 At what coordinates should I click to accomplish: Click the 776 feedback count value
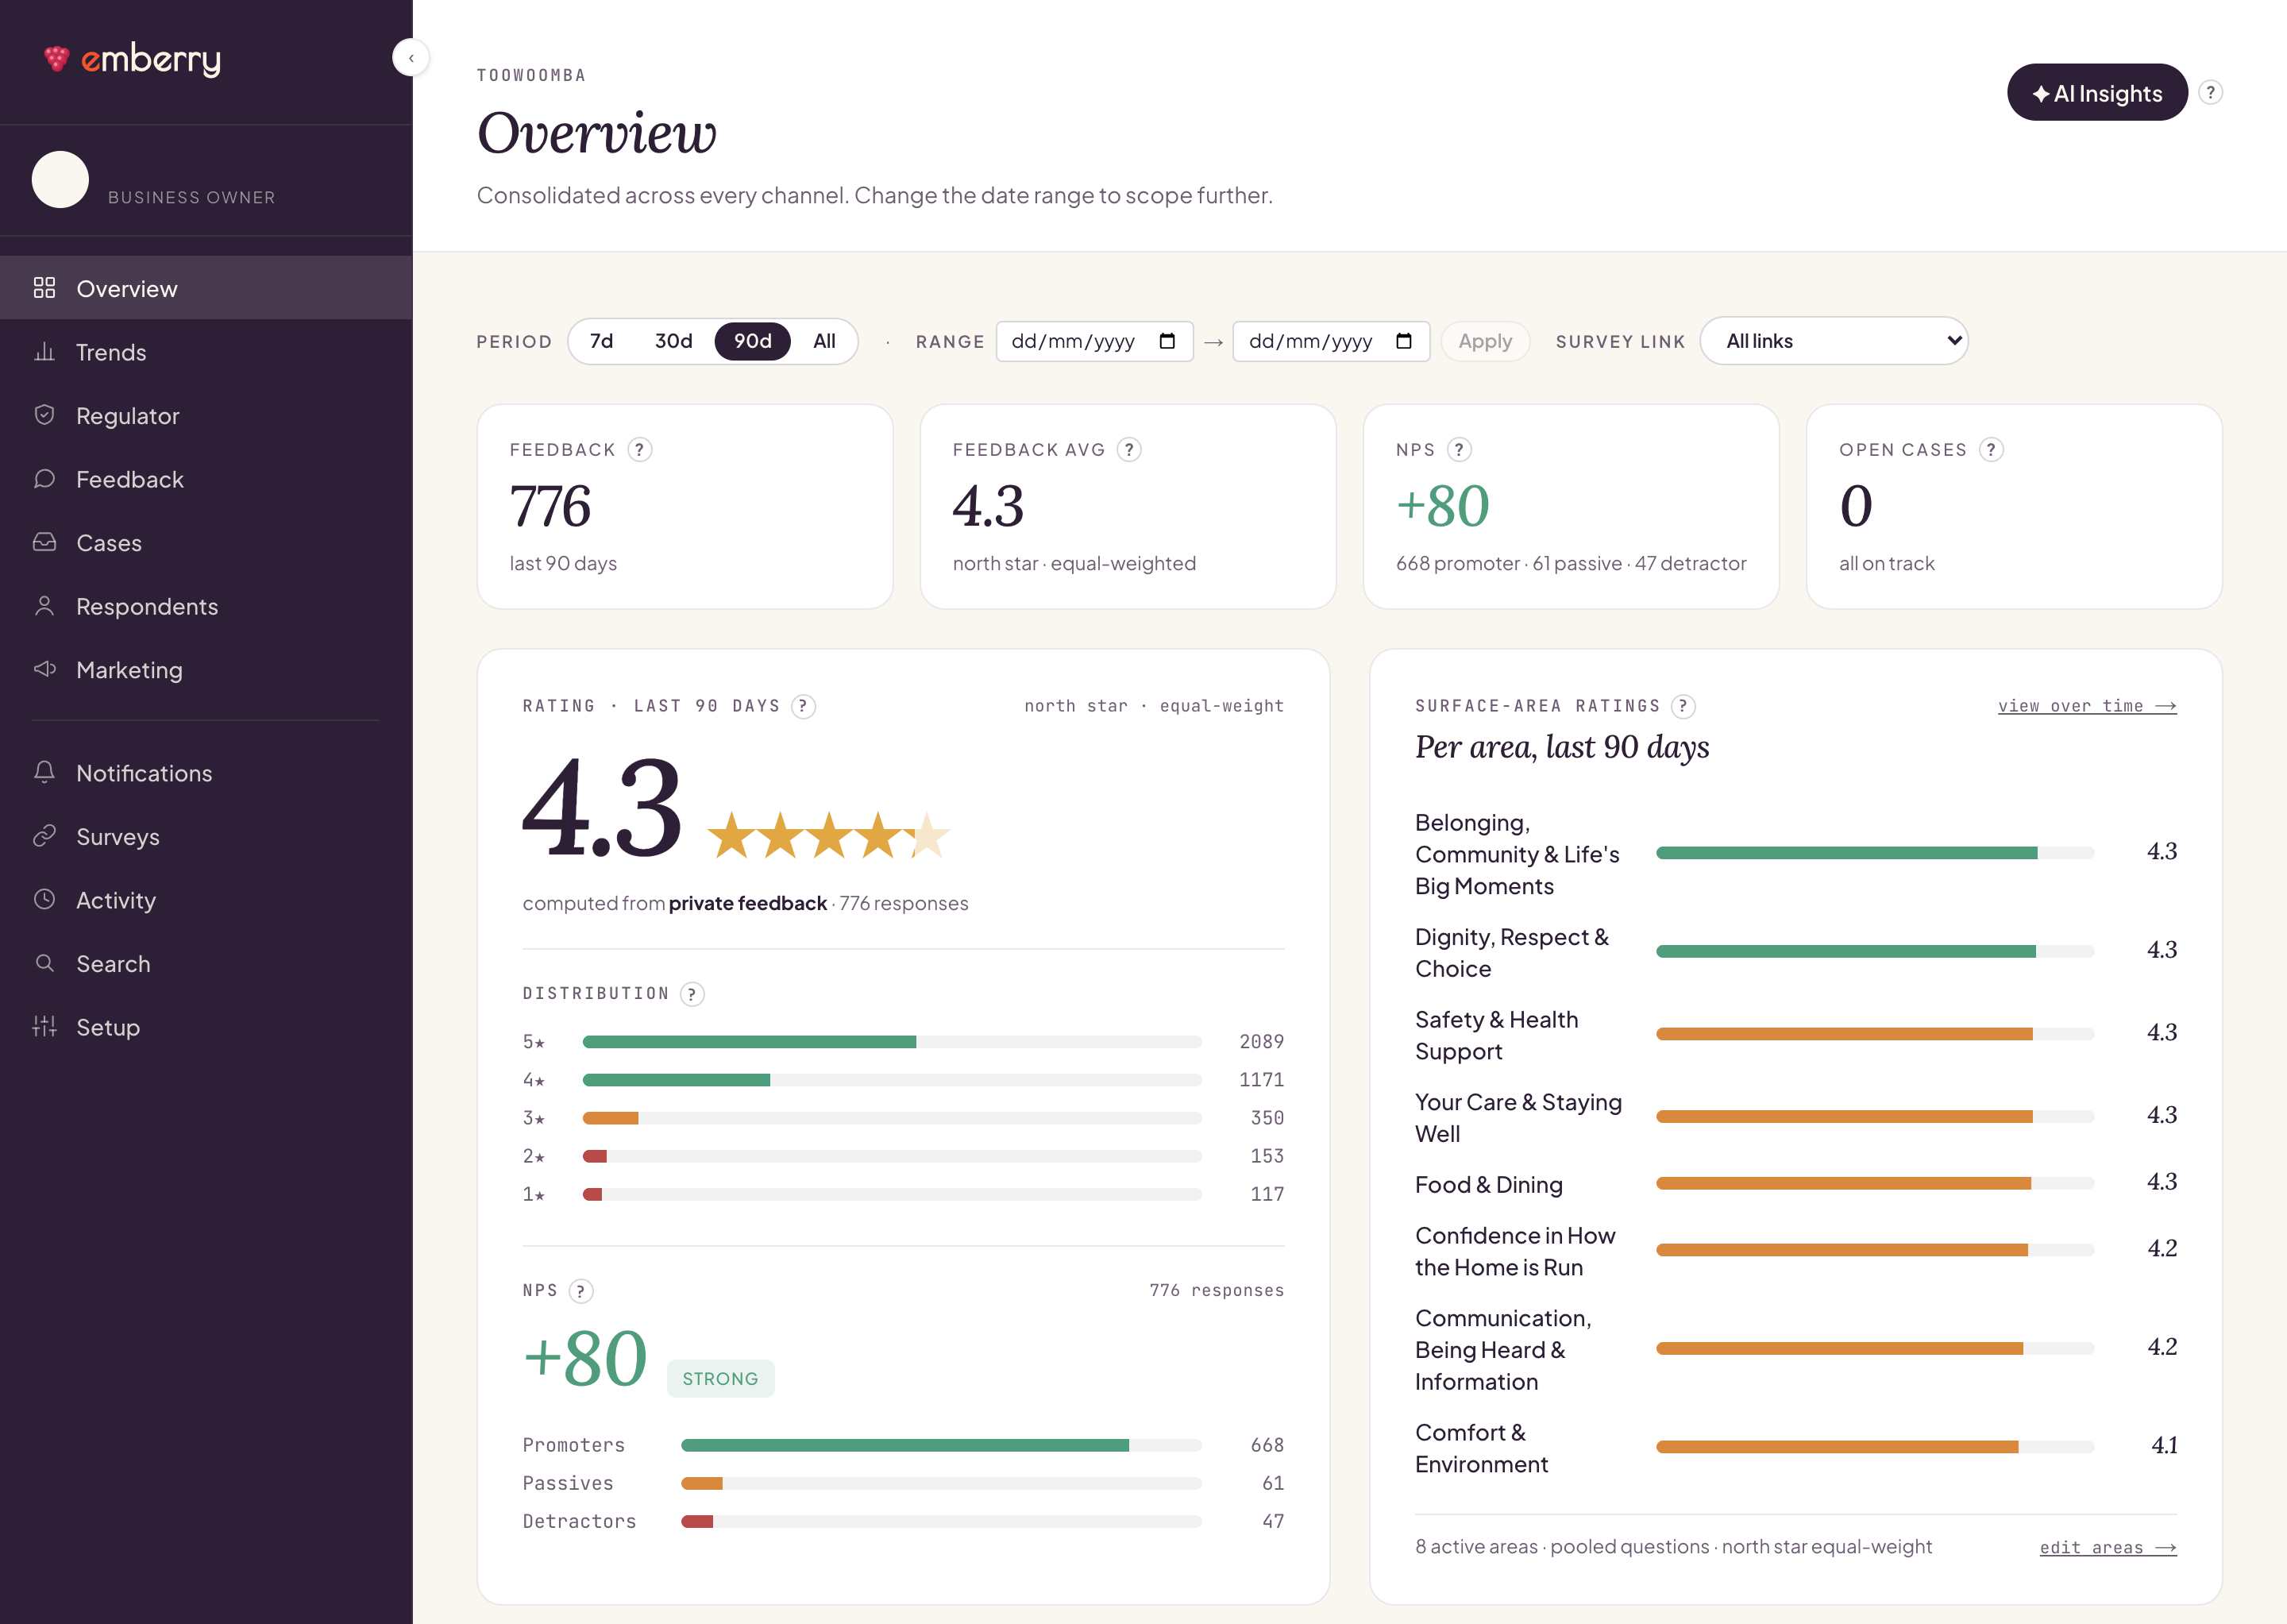pos(550,505)
